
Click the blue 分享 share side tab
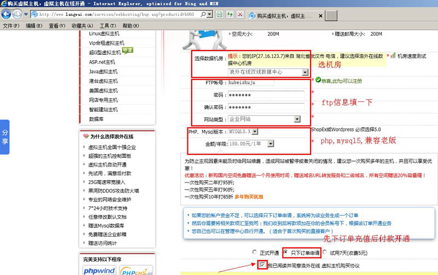coord(5,137)
